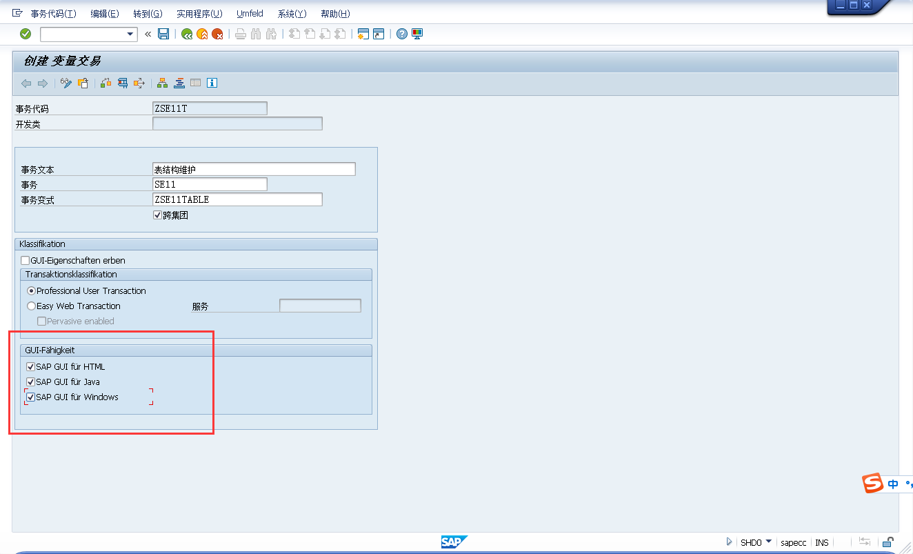This screenshot has height=554, width=913.
Task: Open Help with the question mark icon
Action: [x=401, y=33]
